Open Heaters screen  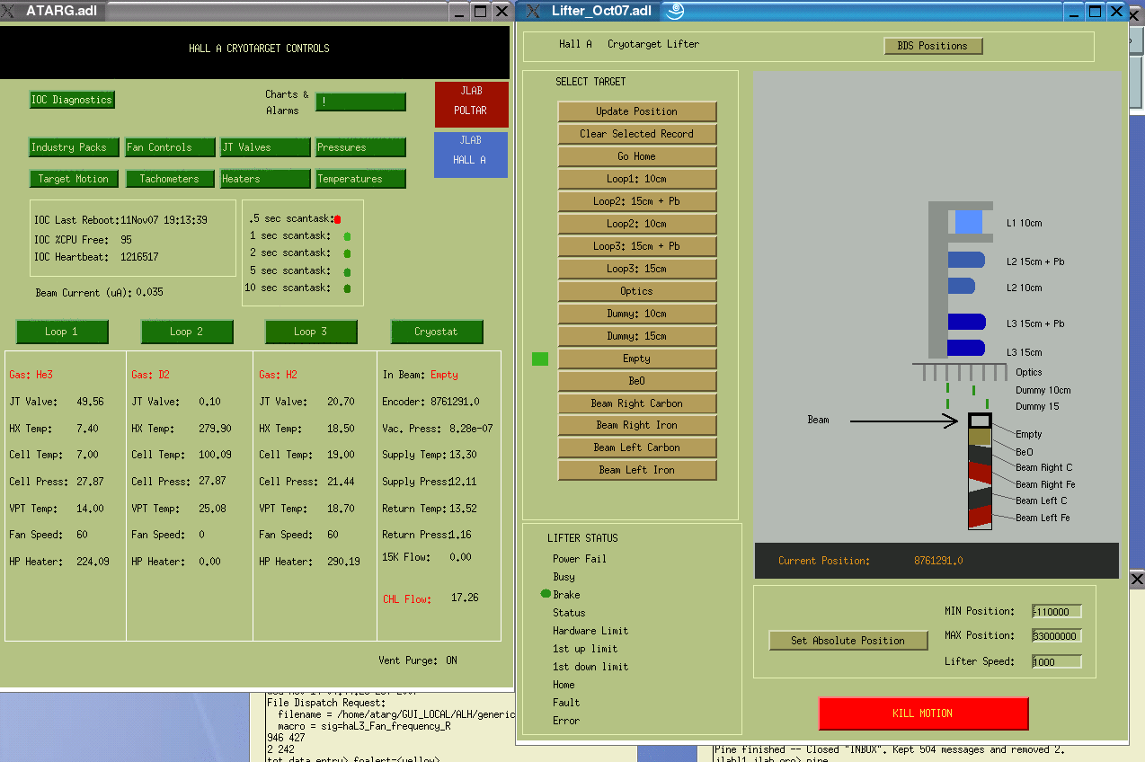[265, 179]
